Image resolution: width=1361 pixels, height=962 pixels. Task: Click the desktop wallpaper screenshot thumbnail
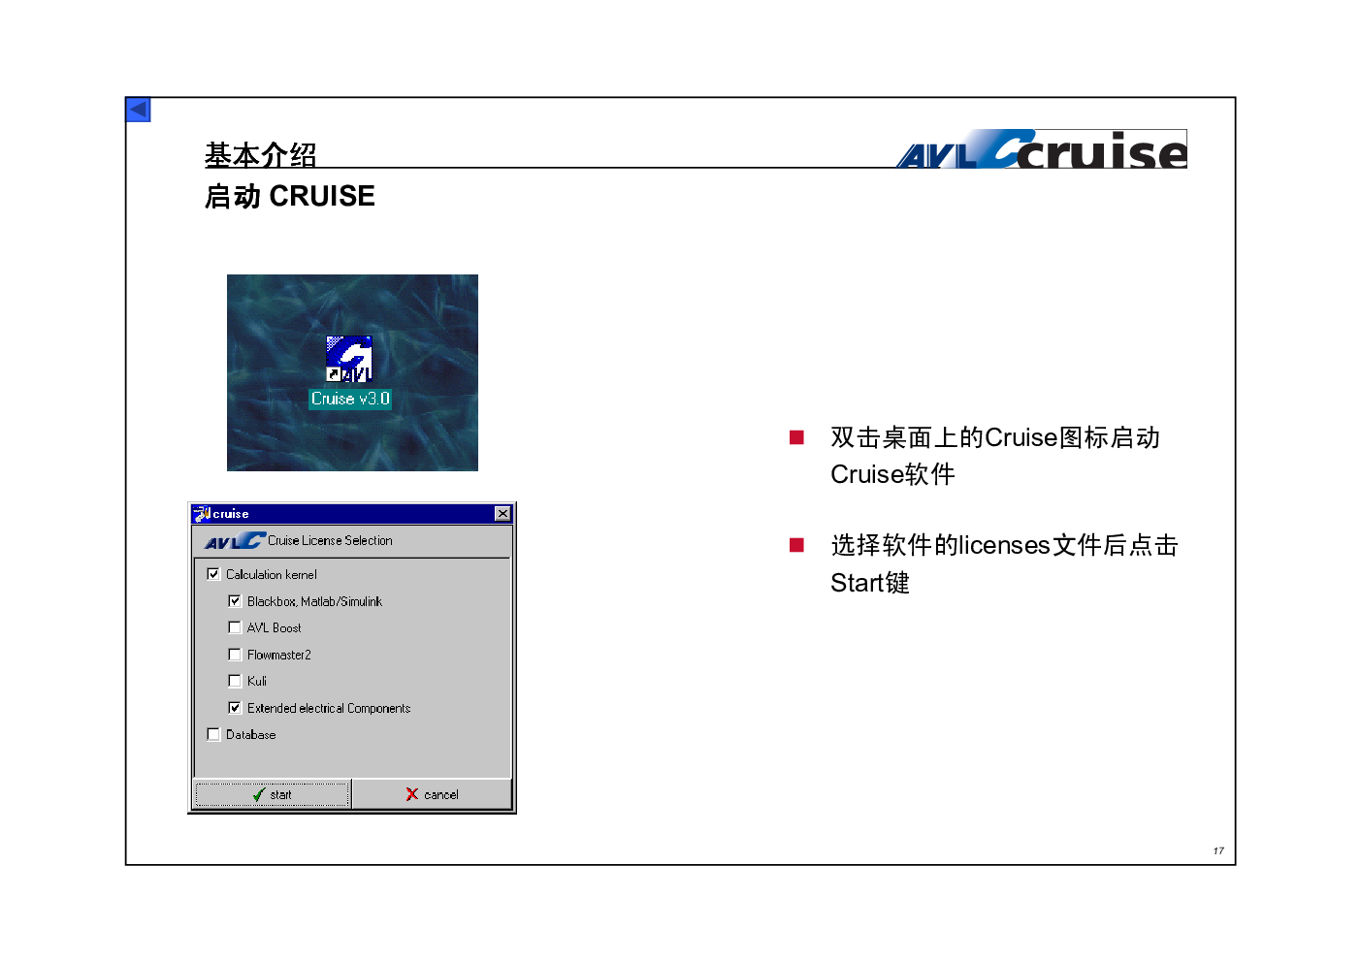pos(352,372)
